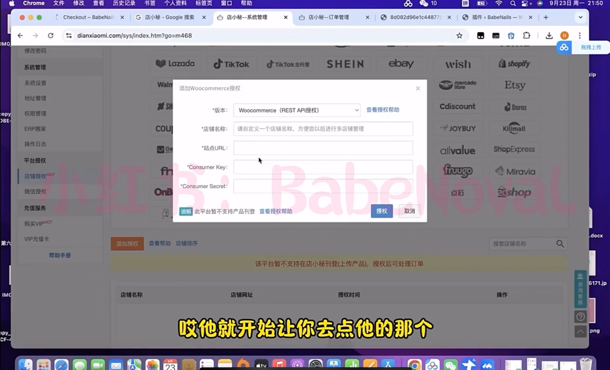Switch to the 店小秘--订单管理 tab

[329, 18]
